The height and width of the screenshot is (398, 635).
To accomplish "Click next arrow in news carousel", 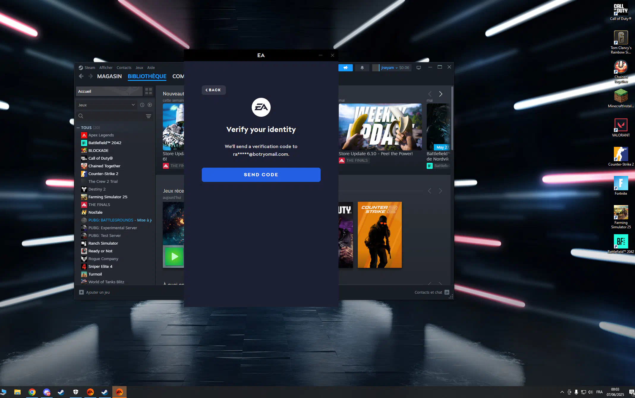I will click(x=440, y=94).
